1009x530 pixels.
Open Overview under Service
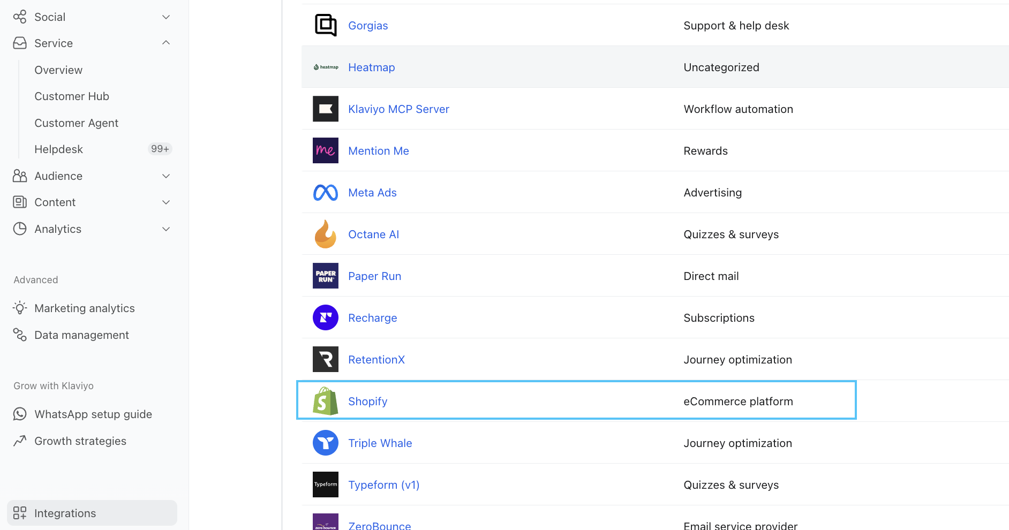click(58, 70)
